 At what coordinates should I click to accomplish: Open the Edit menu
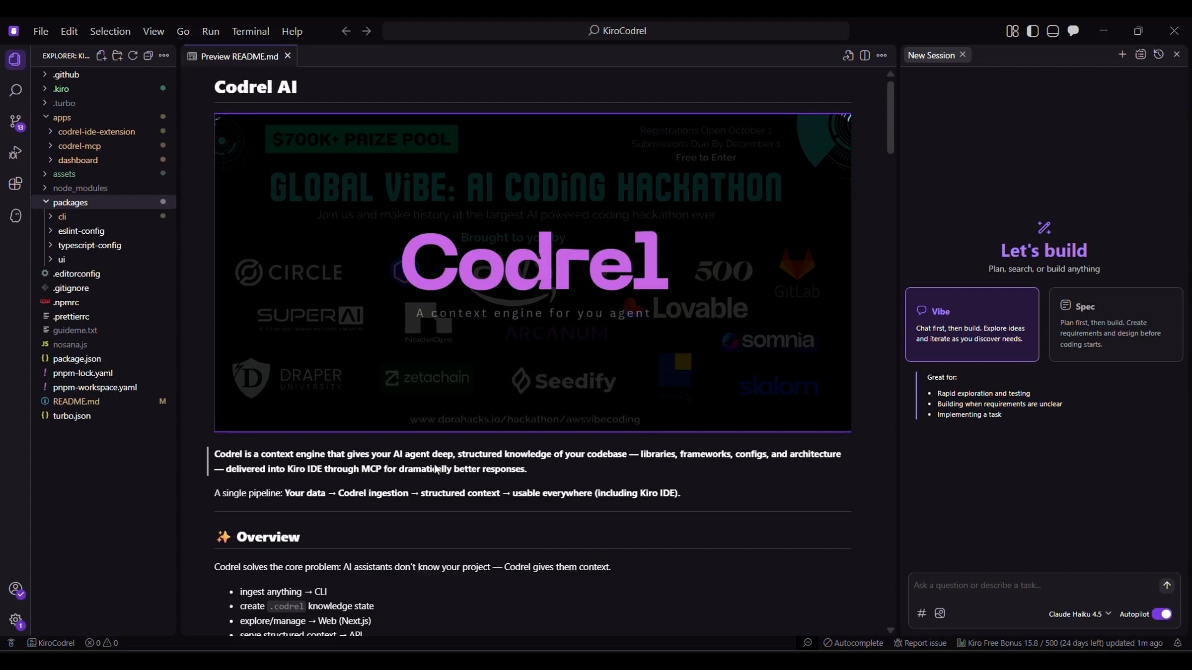(x=69, y=31)
